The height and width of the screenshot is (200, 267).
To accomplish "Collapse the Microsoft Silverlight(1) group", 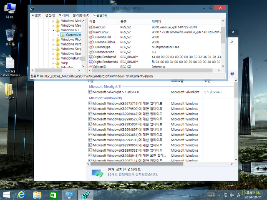I will (x=105, y=87).
